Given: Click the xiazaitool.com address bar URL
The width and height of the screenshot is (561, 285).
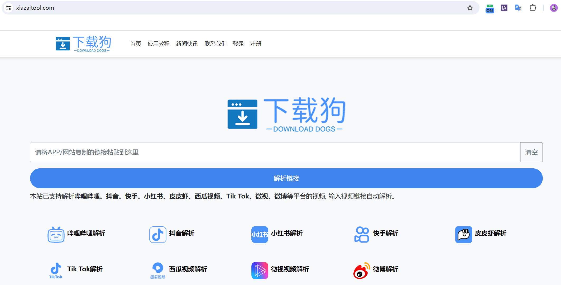Looking at the screenshot, I should point(35,8).
